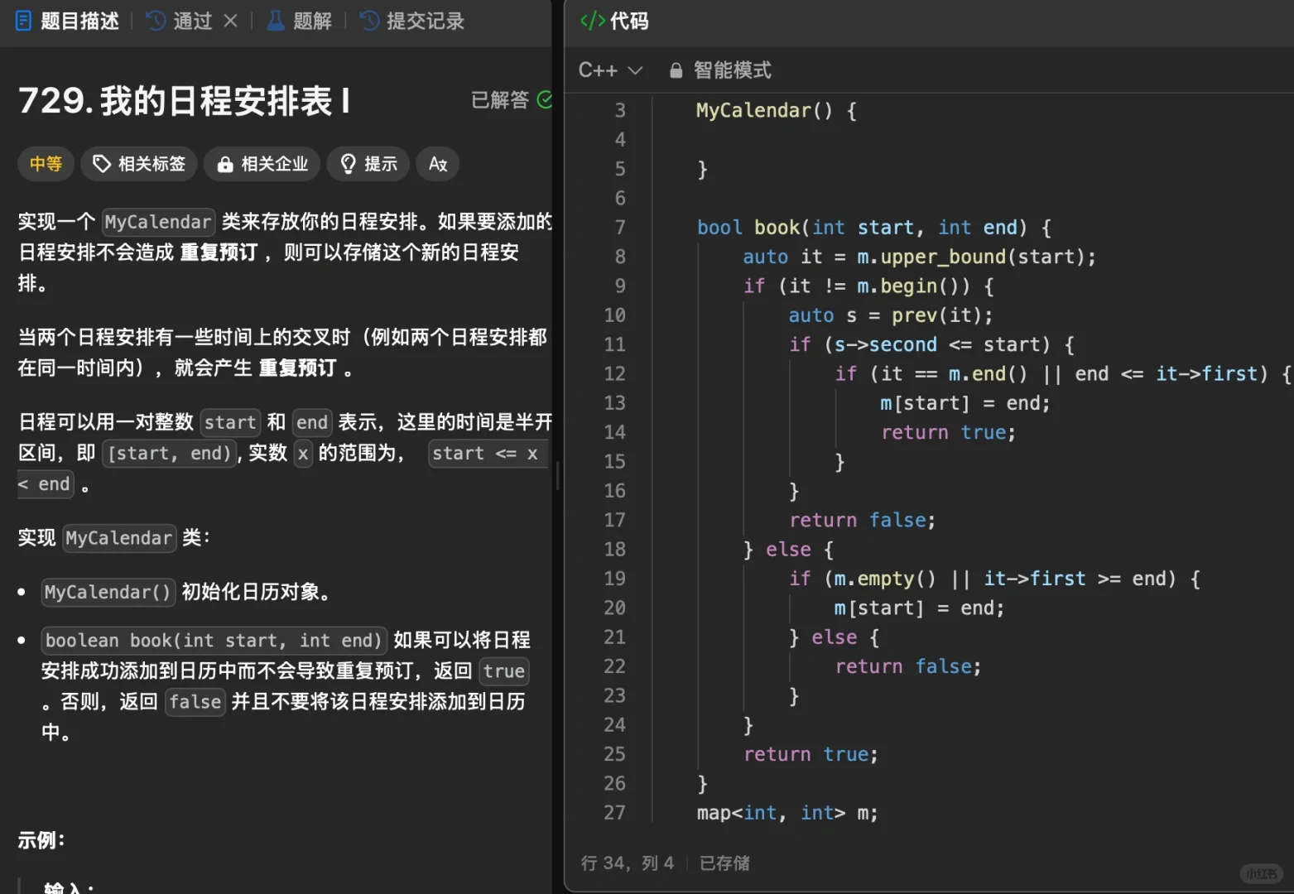Click the problem title 729. 我的日程安排表 I

[184, 101]
